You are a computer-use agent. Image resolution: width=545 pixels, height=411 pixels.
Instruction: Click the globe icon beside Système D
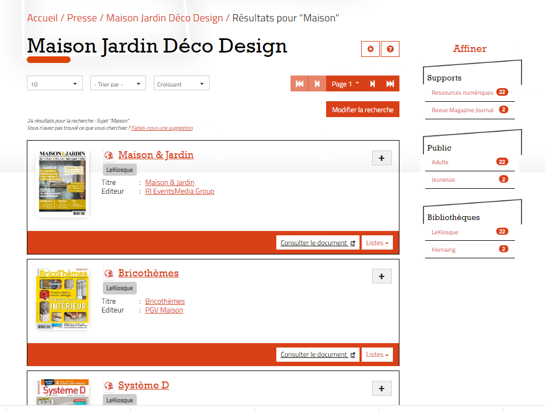pos(109,386)
